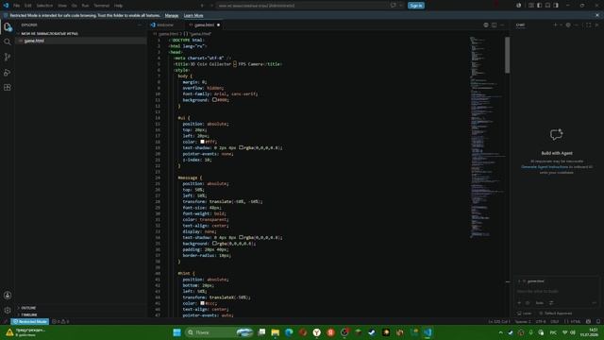604x340 pixels.
Task: Open the Explorer view in activity bar
Action: [8, 26]
